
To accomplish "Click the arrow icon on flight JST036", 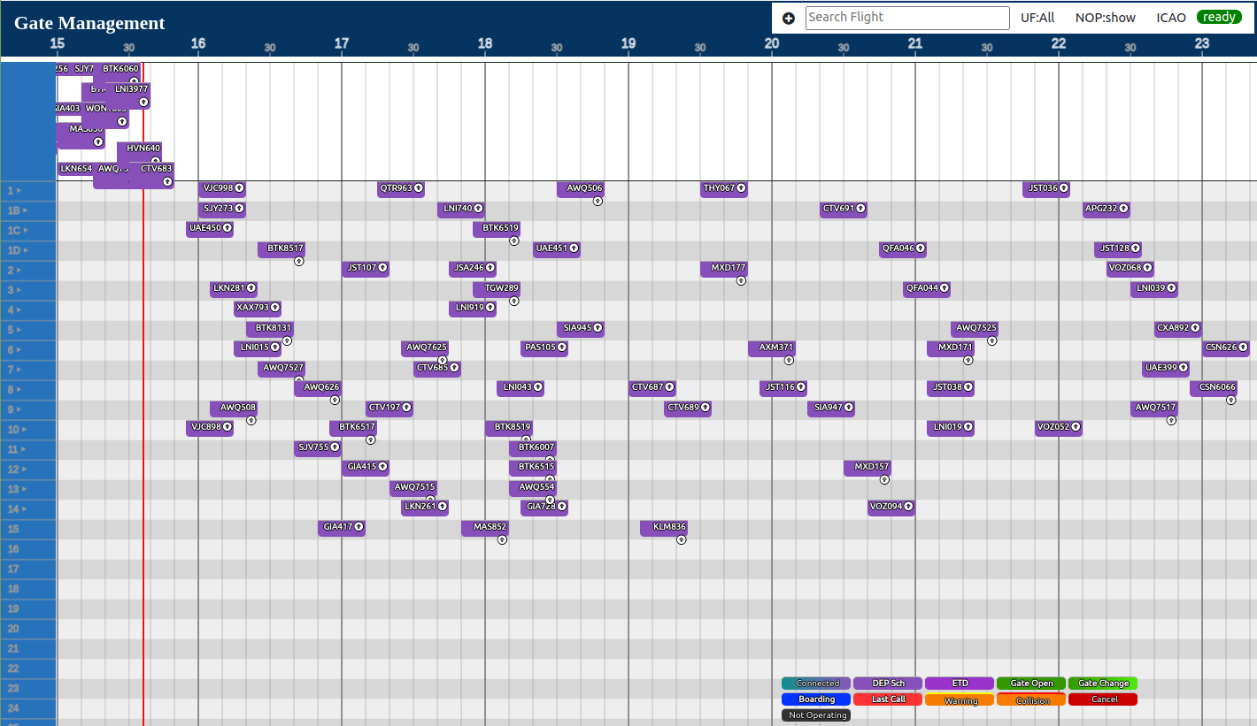I will 1064,188.
